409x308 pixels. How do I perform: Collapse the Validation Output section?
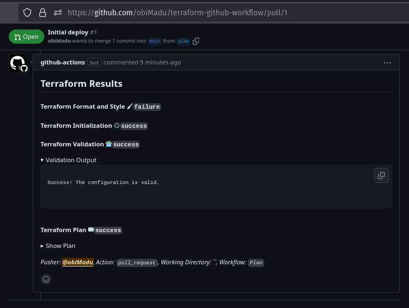tap(68, 160)
